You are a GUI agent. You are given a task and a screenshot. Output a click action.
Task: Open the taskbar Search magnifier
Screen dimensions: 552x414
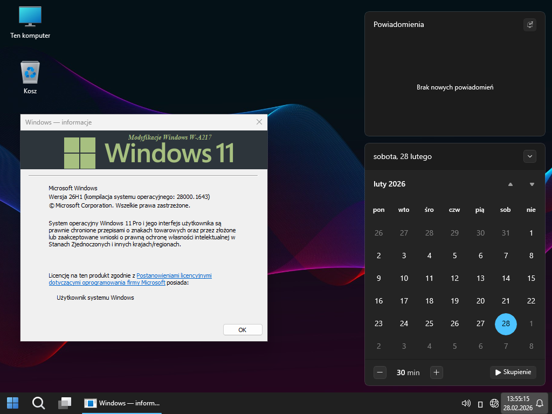[38, 403]
